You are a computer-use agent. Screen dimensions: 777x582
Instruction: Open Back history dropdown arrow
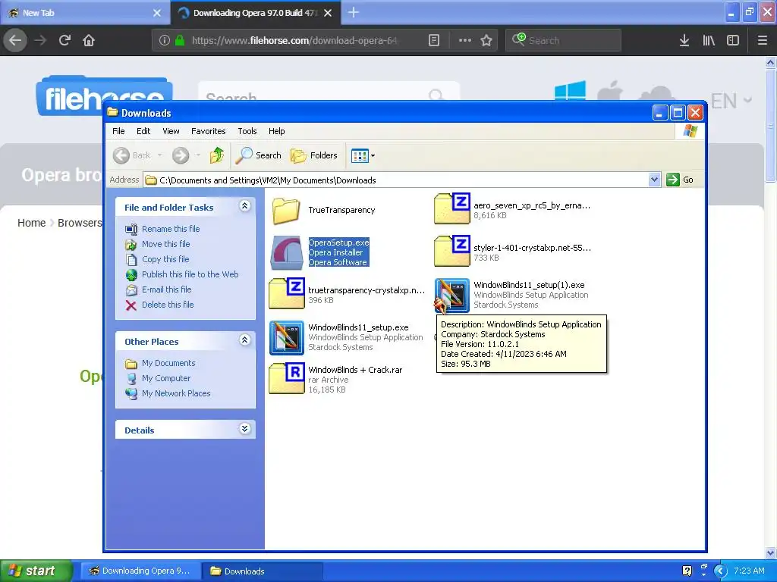[159, 155]
